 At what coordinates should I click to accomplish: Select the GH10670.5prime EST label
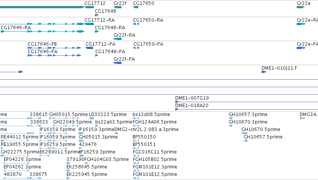(x=260, y=129)
